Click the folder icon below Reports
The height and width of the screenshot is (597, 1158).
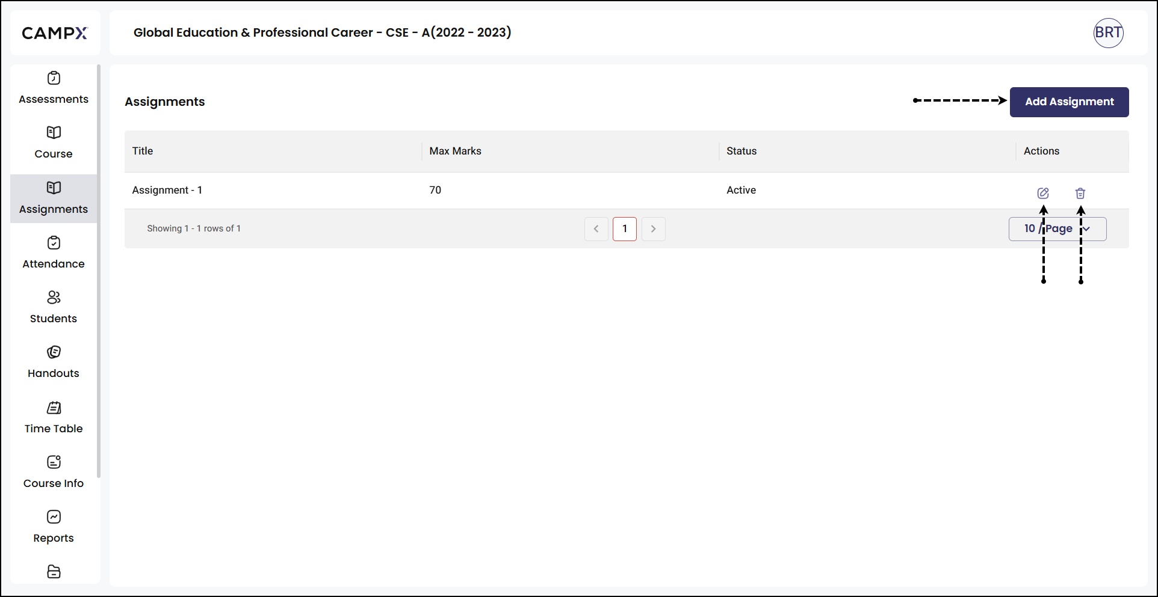54,572
